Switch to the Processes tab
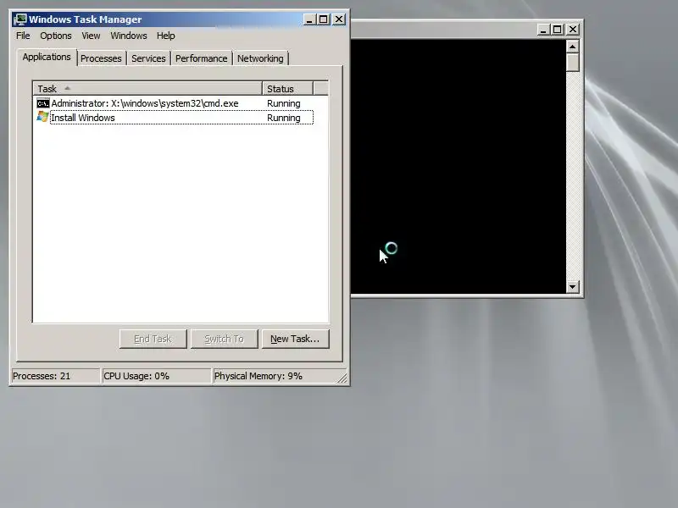 click(x=101, y=58)
